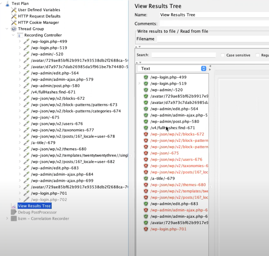The image size is (269, 256).
Task: Click the Filename input field
Action: (x=213, y=39)
